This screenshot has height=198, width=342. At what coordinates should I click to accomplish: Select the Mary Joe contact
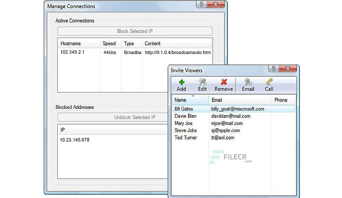[x=183, y=123]
